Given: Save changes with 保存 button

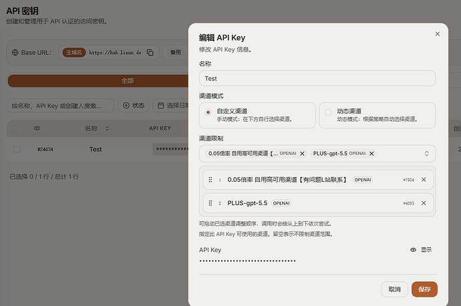Looking at the screenshot, I should pos(424,289).
